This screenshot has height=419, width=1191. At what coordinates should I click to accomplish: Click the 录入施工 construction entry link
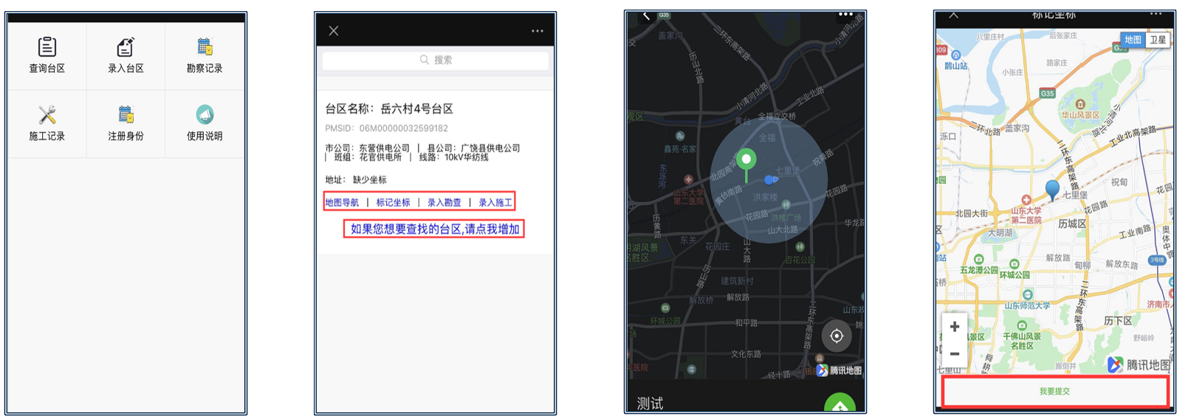(495, 202)
